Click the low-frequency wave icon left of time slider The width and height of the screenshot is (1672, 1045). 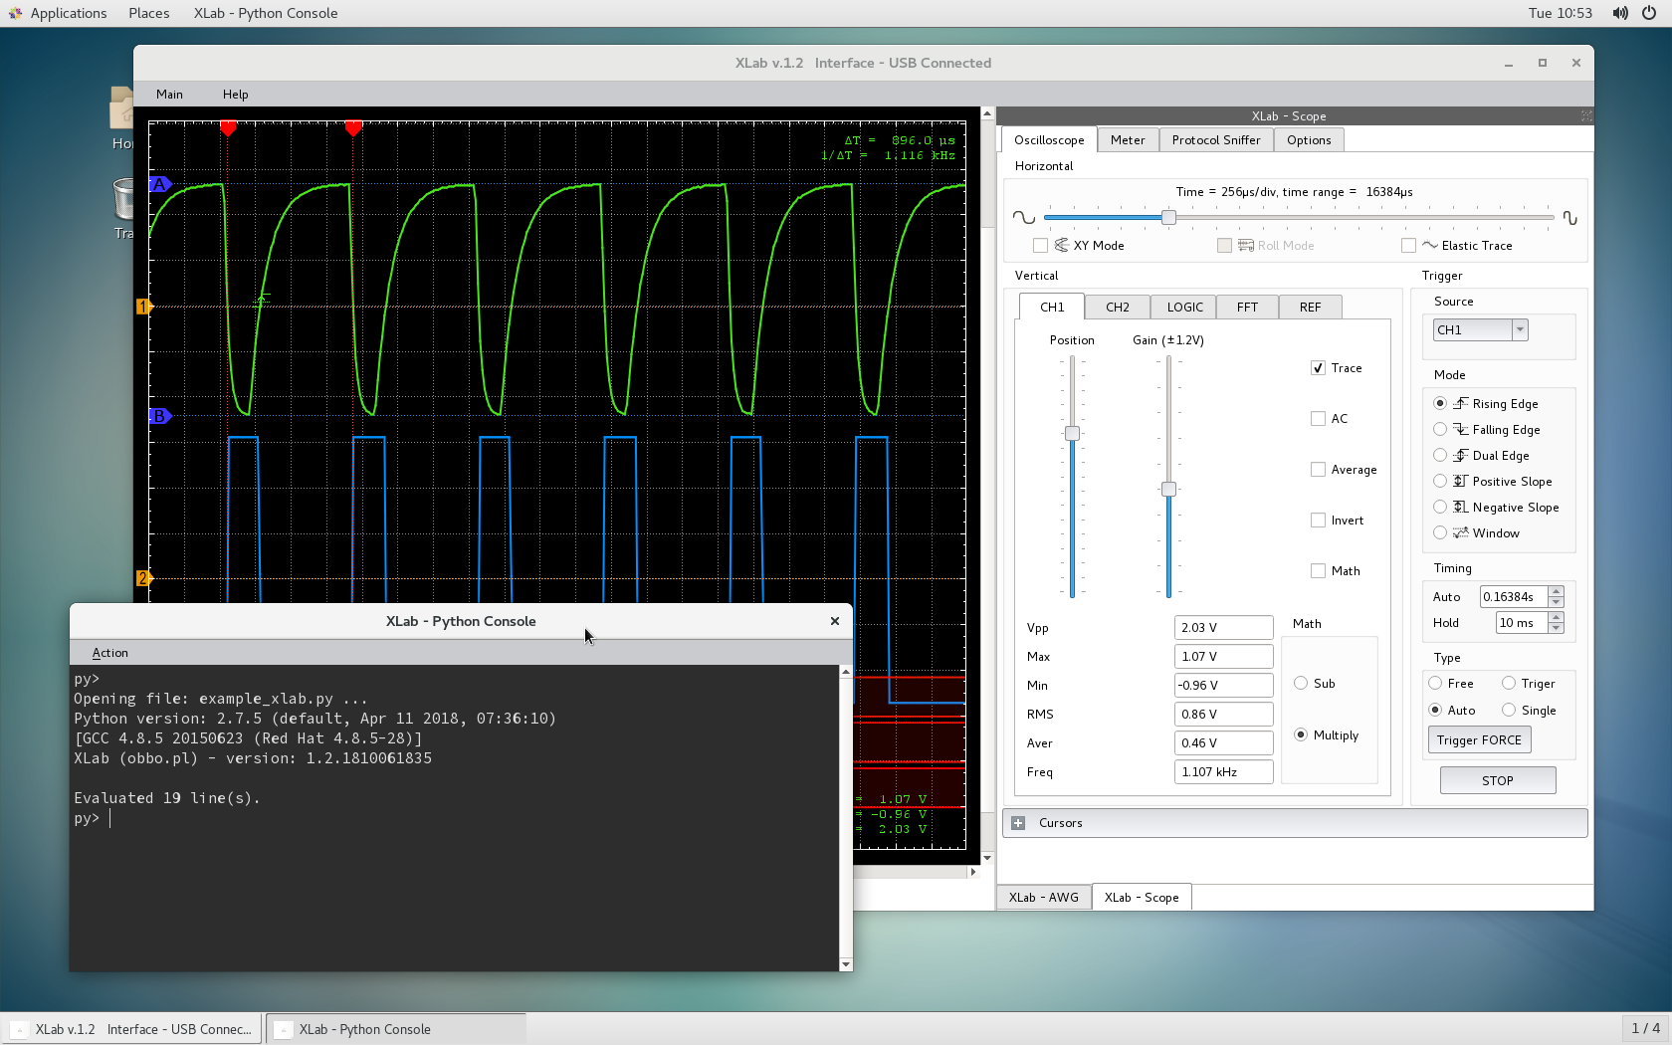pyautogui.click(x=1024, y=217)
